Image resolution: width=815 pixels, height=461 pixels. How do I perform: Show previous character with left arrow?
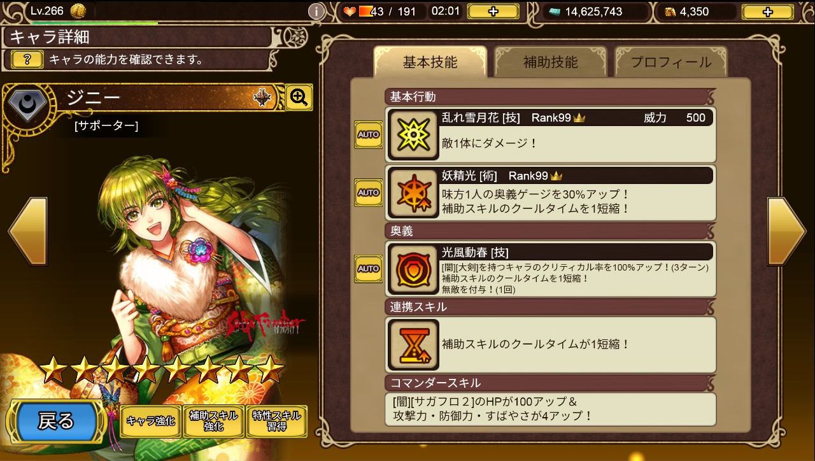(x=27, y=231)
